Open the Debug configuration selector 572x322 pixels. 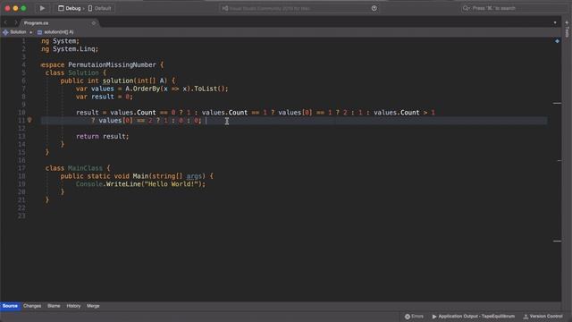(x=70, y=8)
